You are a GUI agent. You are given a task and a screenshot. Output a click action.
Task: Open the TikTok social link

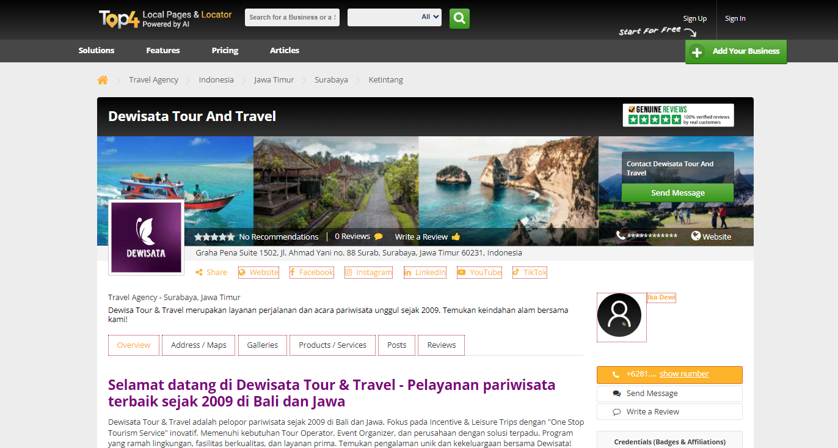(530, 272)
